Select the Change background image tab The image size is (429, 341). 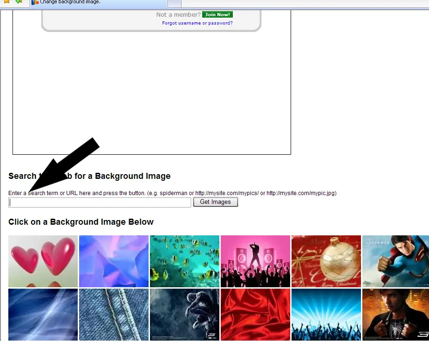point(99,3)
